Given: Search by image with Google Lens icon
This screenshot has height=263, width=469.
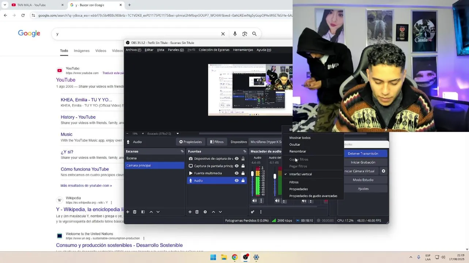Looking at the screenshot, I should point(245,34).
